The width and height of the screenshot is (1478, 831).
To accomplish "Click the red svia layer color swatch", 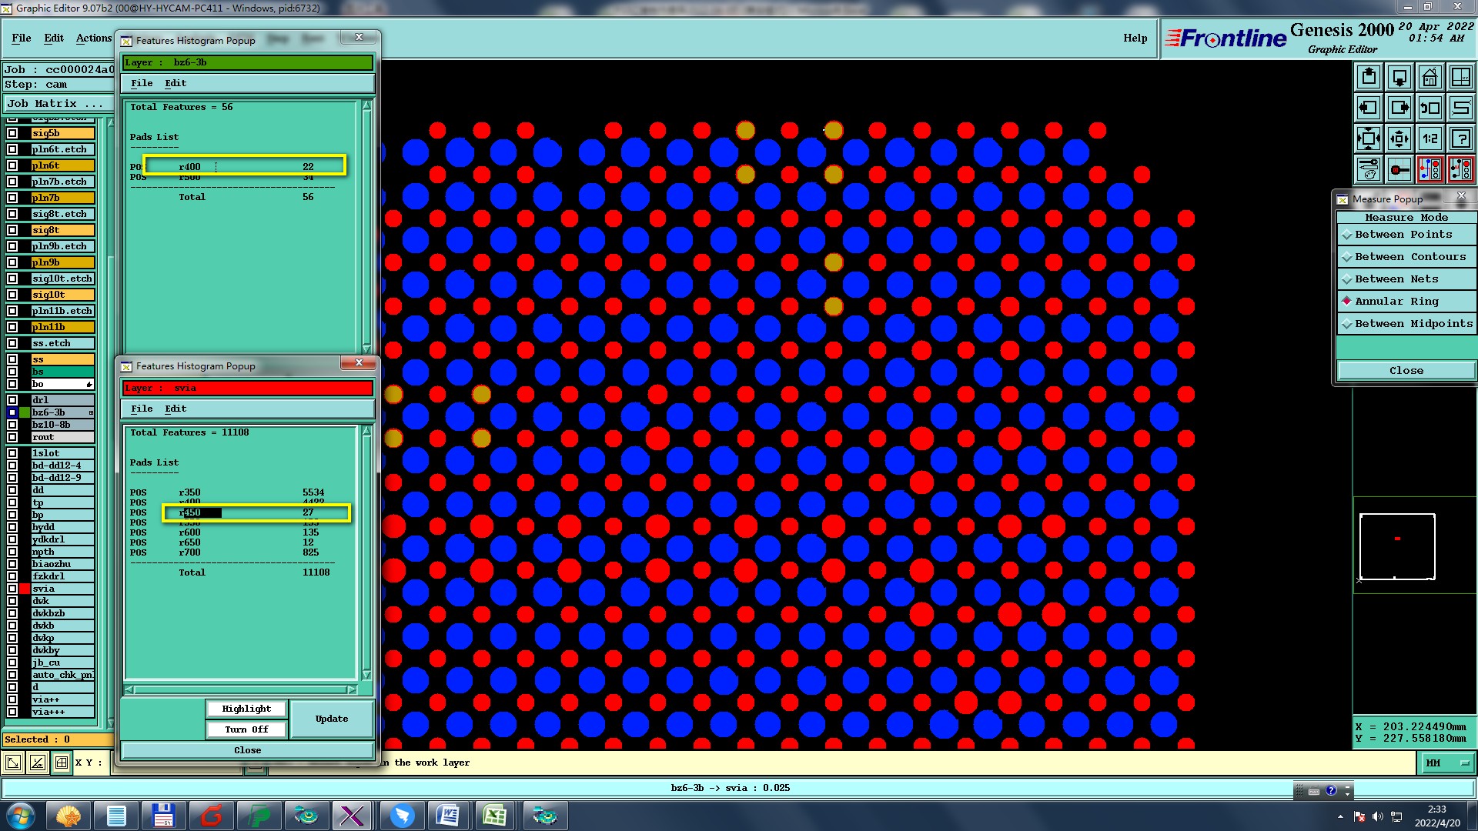I will 25,589.
